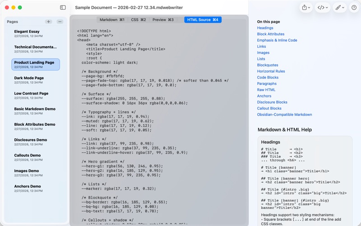Open the Technical Documentation page
Image resolution: width=361 pixels, height=226 pixels.
tap(36, 49)
